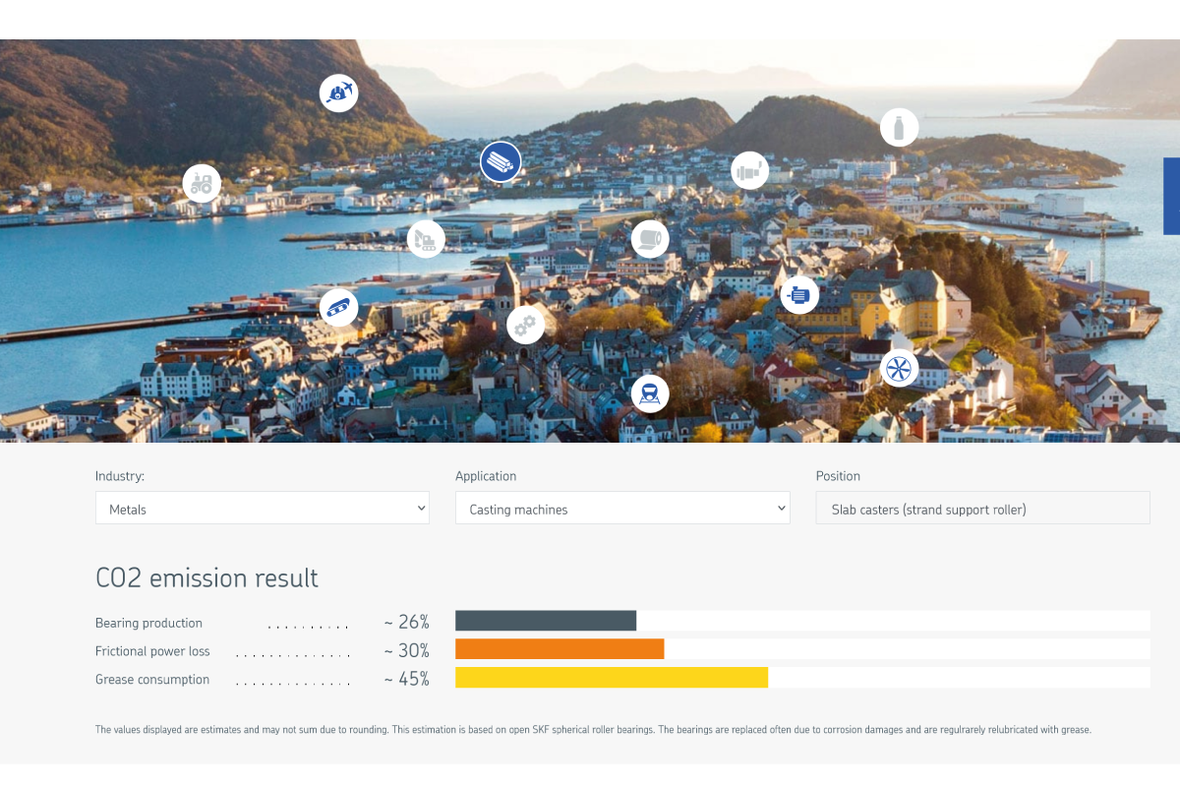The height and width of the screenshot is (787, 1180).
Task: Select the paper roll icon
Action: tap(650, 238)
